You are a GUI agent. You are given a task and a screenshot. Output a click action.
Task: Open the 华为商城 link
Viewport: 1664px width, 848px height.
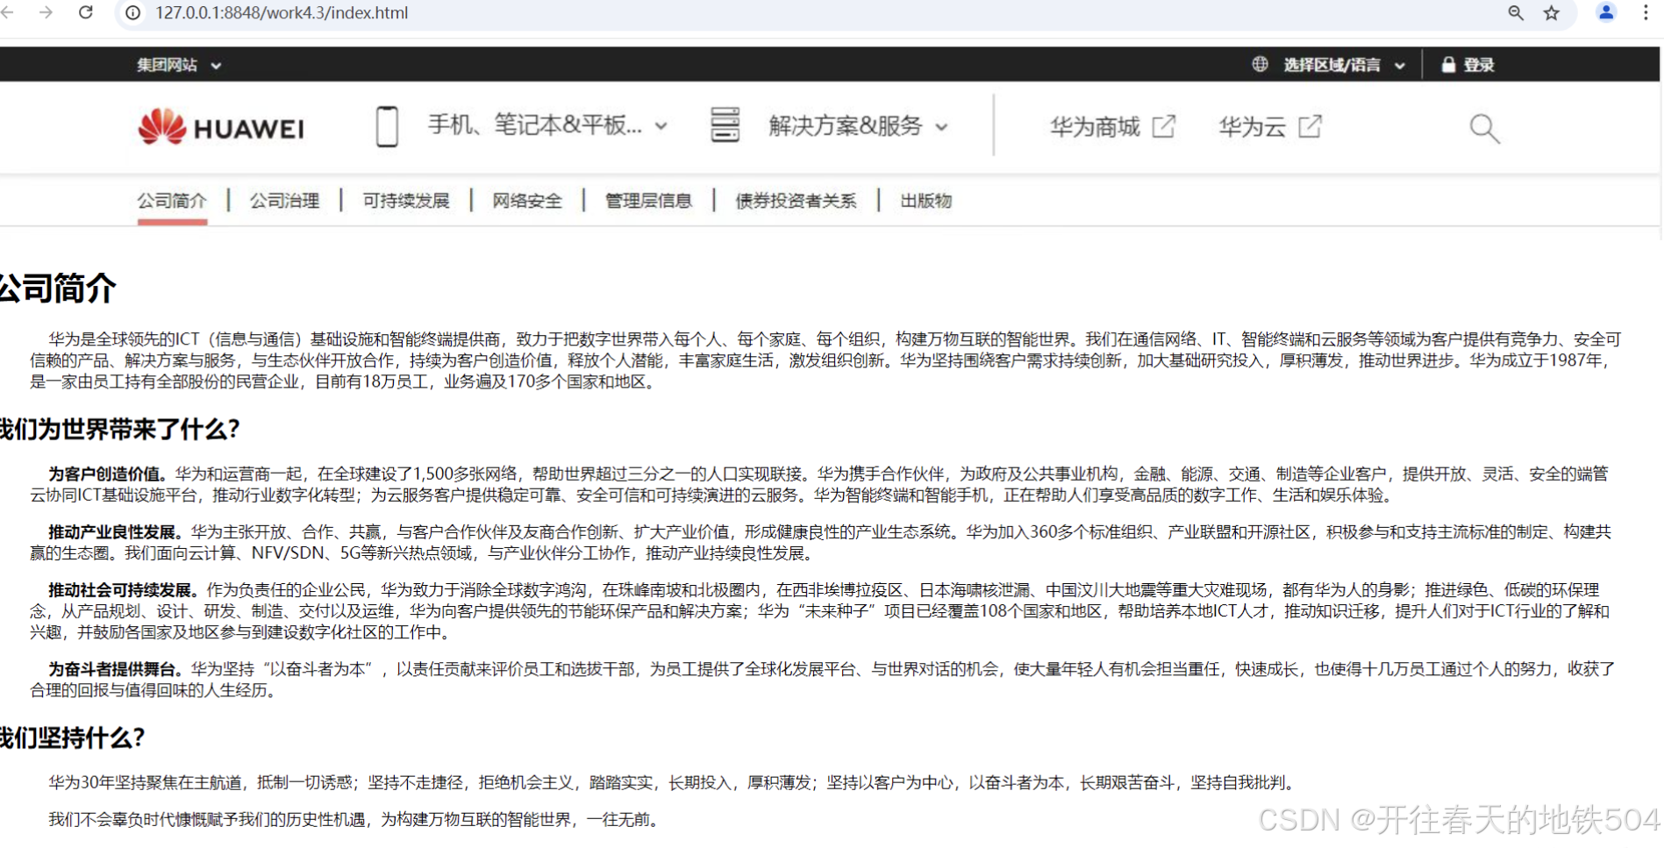click(x=1096, y=127)
